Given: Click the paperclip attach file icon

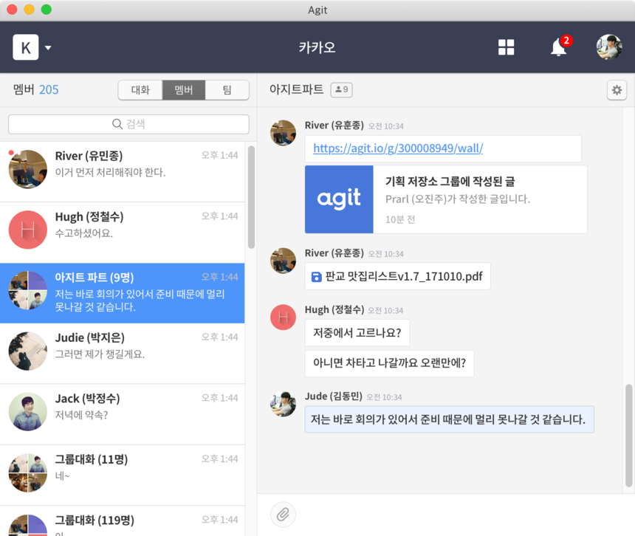Looking at the screenshot, I should 282,514.
